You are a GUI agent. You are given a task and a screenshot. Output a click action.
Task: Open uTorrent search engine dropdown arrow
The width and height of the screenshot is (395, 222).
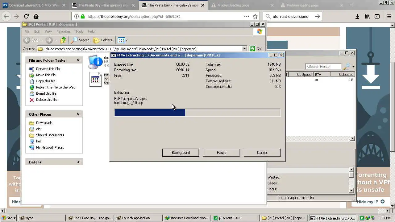[353, 67]
